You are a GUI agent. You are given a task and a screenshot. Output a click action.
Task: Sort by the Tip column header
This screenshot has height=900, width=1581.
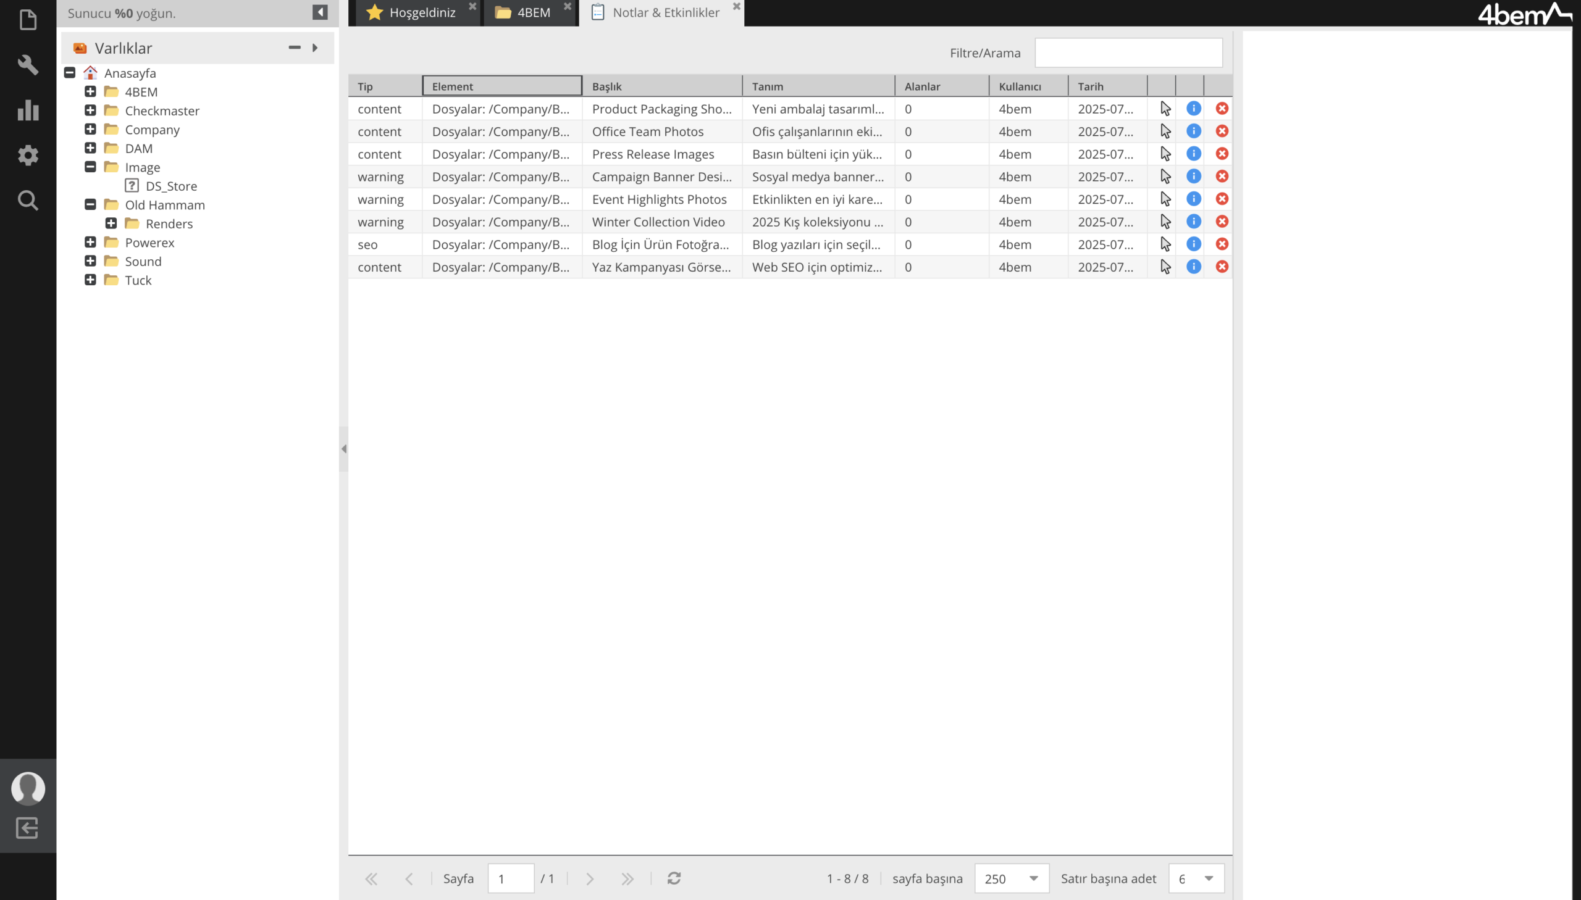pyautogui.click(x=385, y=86)
